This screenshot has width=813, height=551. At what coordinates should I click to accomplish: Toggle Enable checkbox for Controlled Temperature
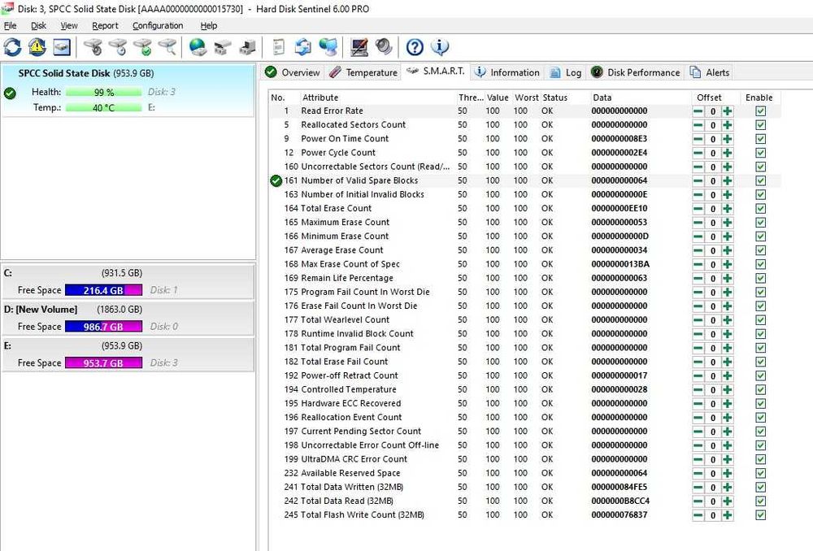pyautogui.click(x=760, y=390)
